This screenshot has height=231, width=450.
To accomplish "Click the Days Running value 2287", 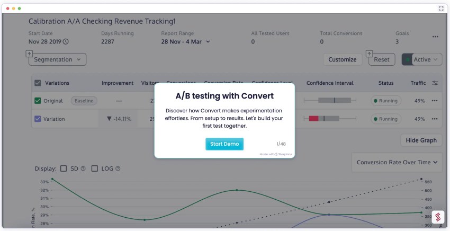I will pos(107,42).
